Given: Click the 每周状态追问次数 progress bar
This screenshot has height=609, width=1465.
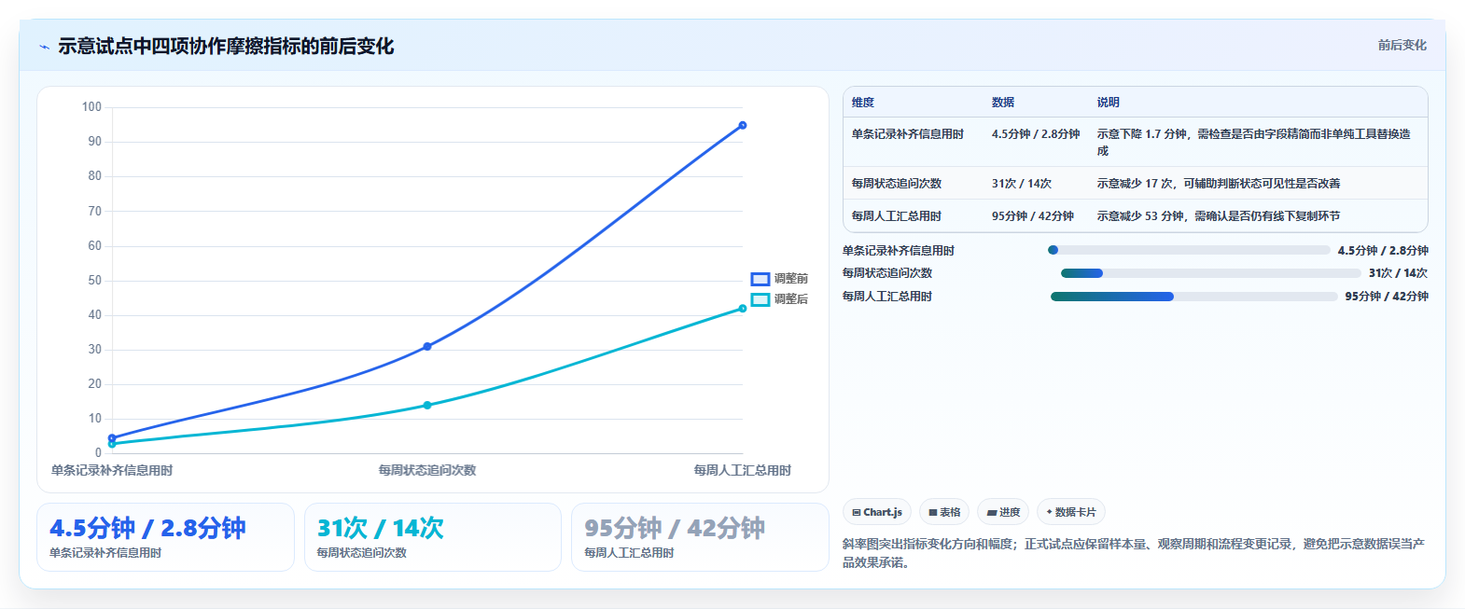Looking at the screenshot, I should point(1211,273).
